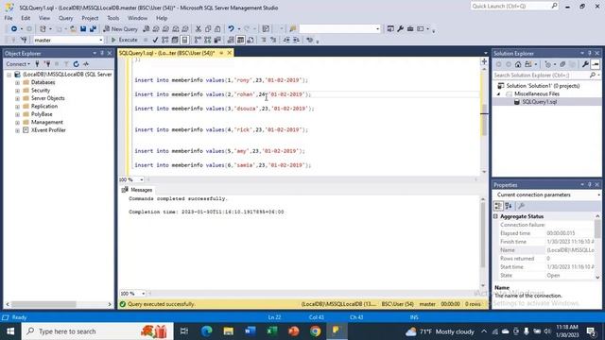Viewport: 605px width, 340px height.
Task: Click the Alphabetical sort icon in Properties
Action: 509,206
